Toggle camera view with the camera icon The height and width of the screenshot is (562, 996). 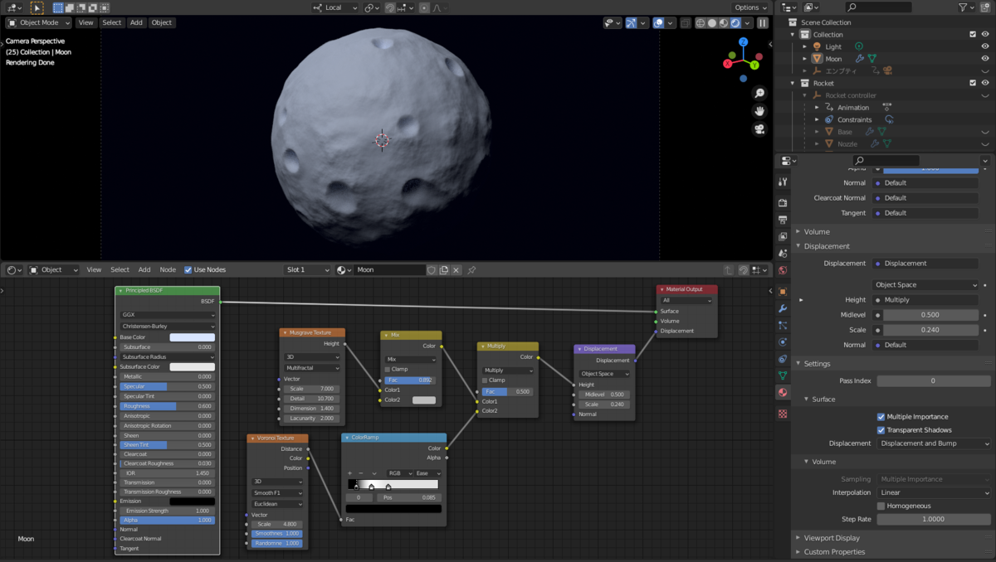[x=759, y=129]
